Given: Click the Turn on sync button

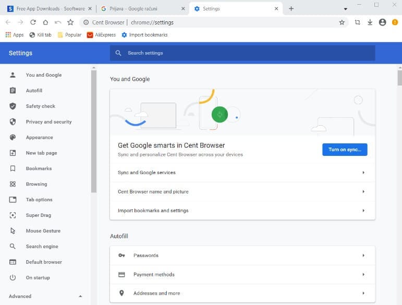Looking at the screenshot, I should coord(345,150).
